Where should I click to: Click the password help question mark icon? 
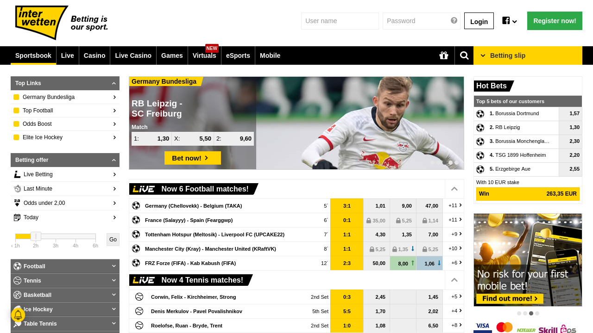pyautogui.click(x=454, y=20)
